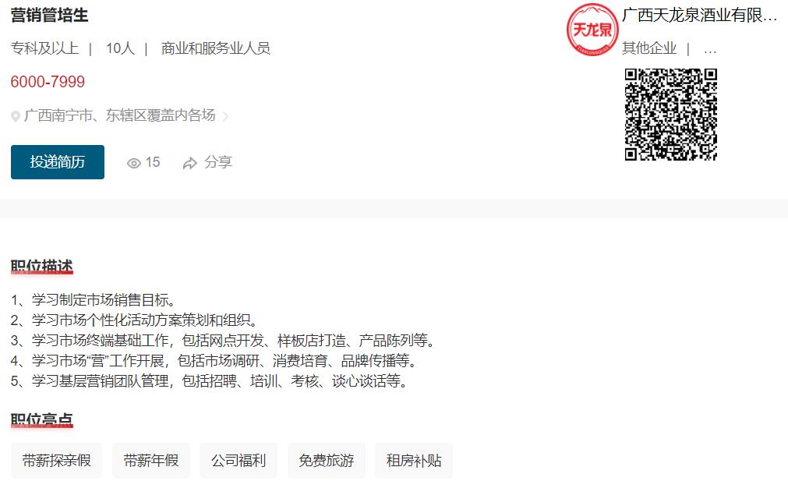Click the eye view-count icon
Viewport: 788px width, 481px height.
pos(134,164)
